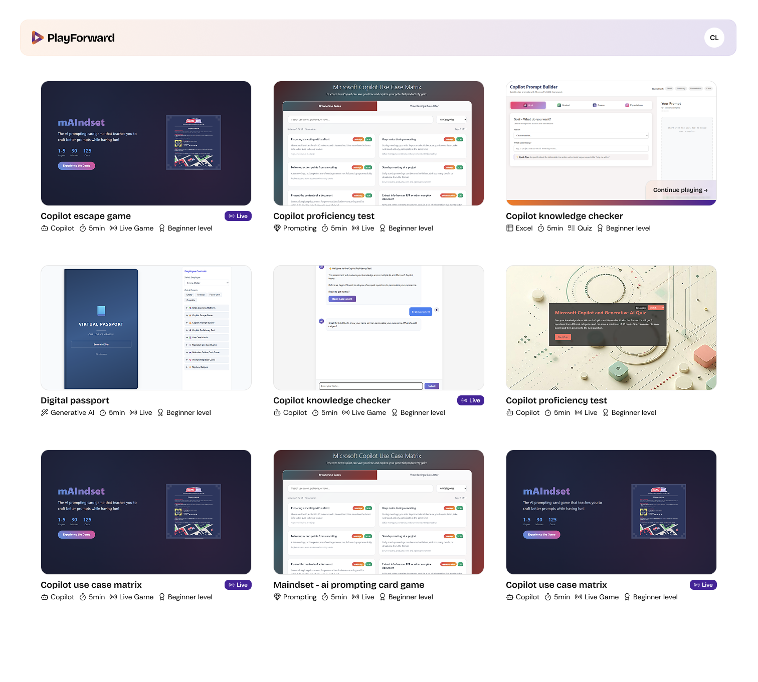
Task: Open the CL user avatar
Action: click(714, 38)
